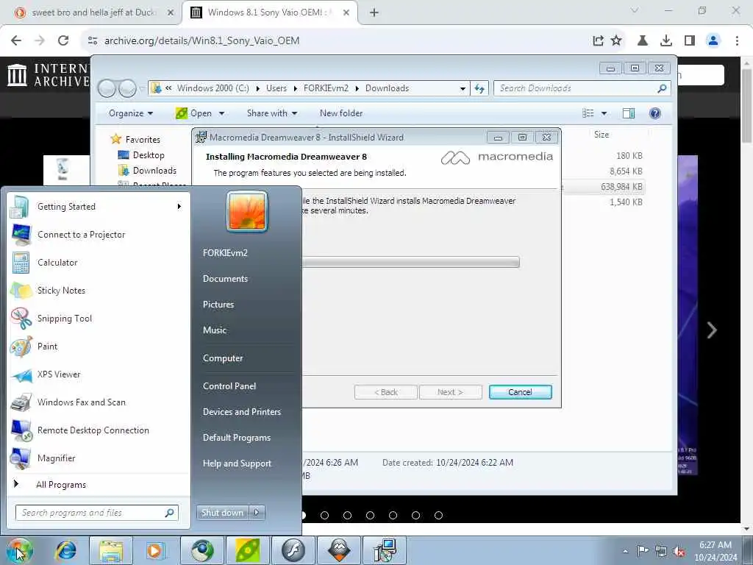Click the InstallShield setup taskbar icon
This screenshot has width=753, height=565.
point(385,550)
